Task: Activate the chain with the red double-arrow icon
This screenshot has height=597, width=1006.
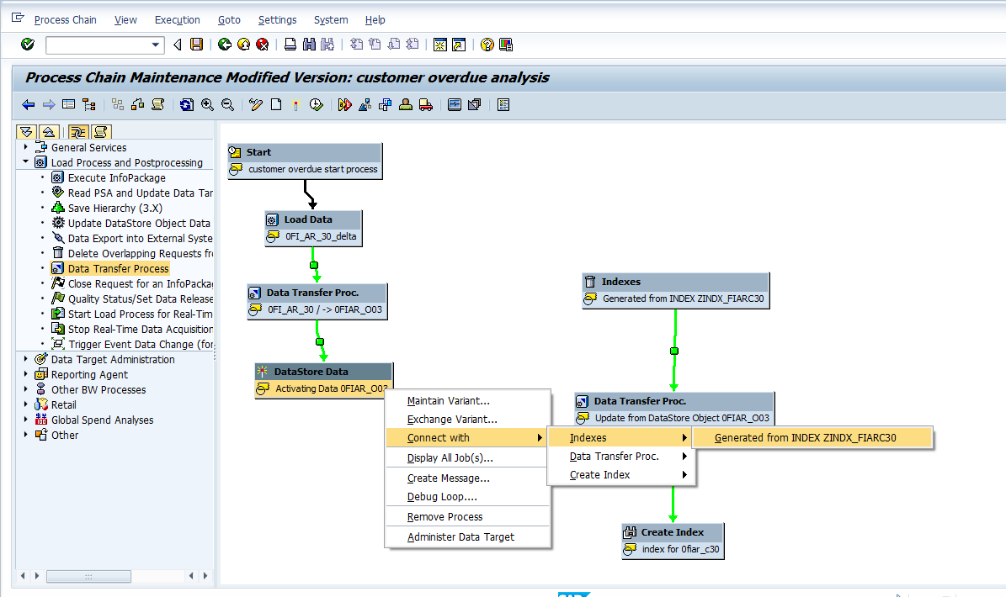Action: point(345,104)
